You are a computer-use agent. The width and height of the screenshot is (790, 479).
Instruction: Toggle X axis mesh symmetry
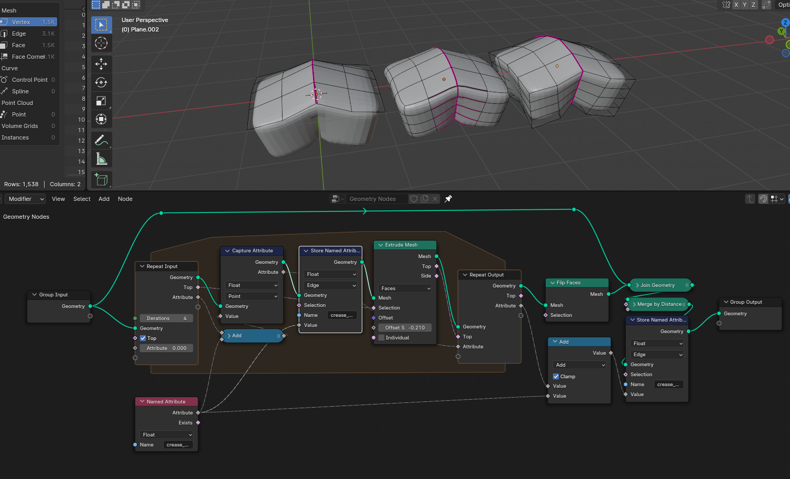pyautogui.click(x=736, y=5)
